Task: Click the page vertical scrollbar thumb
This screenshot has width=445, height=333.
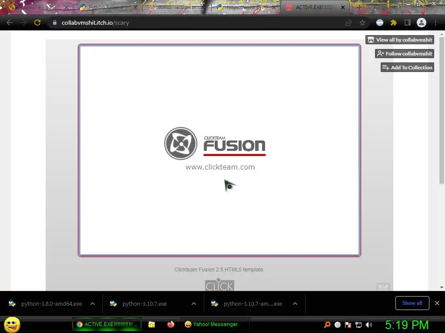Action: (442, 111)
